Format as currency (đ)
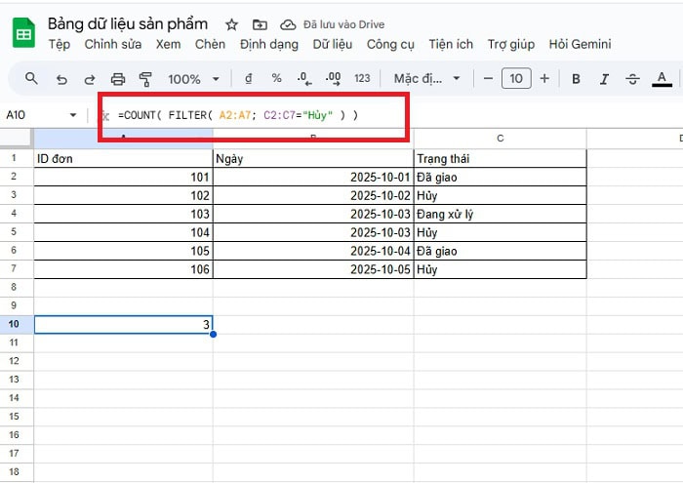Screen dimensions: 683x483 tap(248, 79)
